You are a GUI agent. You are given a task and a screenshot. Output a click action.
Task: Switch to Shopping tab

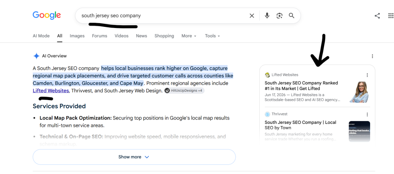(x=164, y=36)
